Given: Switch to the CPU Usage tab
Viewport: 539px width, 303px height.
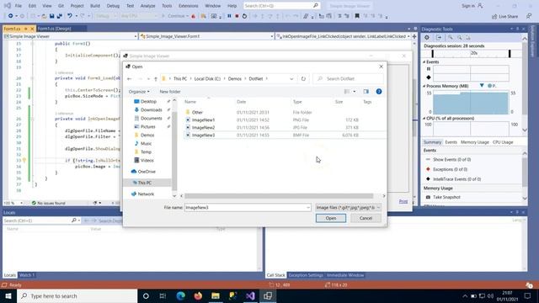Looking at the screenshot, I should tap(503, 142).
